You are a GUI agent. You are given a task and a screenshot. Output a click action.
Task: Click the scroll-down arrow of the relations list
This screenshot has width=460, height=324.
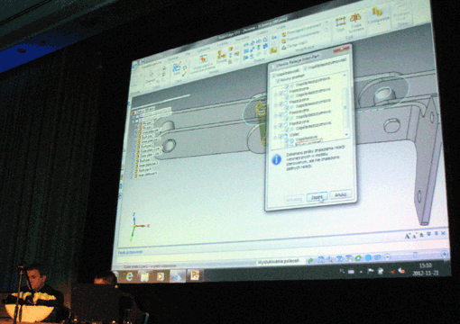coord(346,134)
